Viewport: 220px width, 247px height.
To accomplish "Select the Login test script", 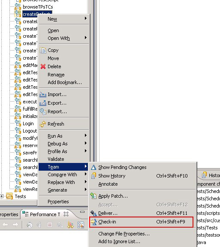I will (x=28, y=123).
